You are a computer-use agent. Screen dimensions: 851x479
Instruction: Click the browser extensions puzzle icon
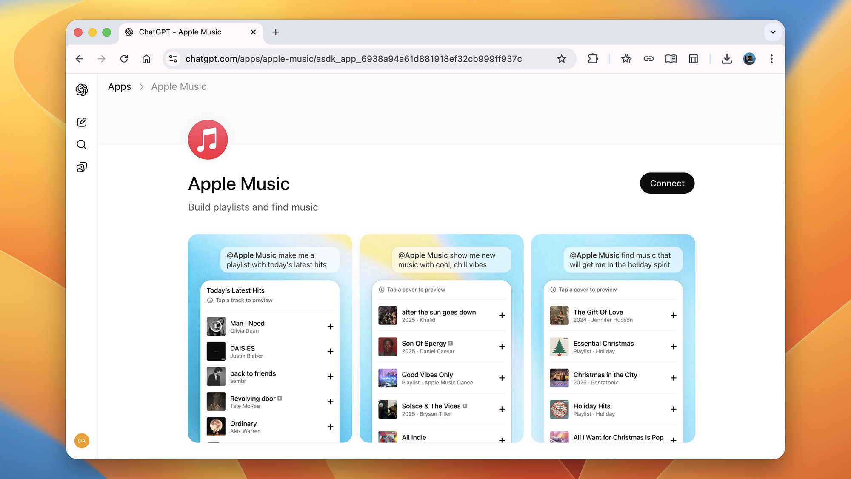pyautogui.click(x=593, y=59)
